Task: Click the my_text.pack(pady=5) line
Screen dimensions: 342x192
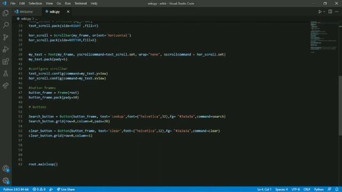Action: tap(48, 59)
